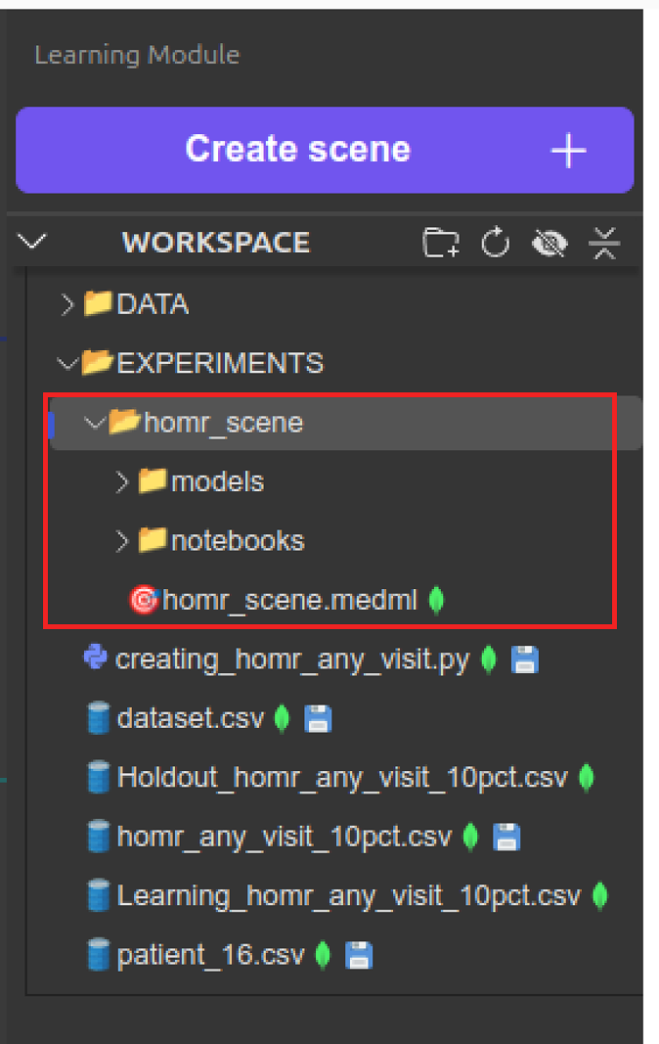Collapse all folders in workspace

(x=605, y=243)
